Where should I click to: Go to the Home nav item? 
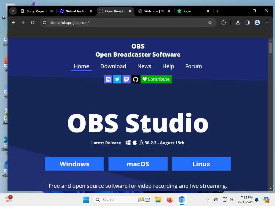tap(81, 67)
